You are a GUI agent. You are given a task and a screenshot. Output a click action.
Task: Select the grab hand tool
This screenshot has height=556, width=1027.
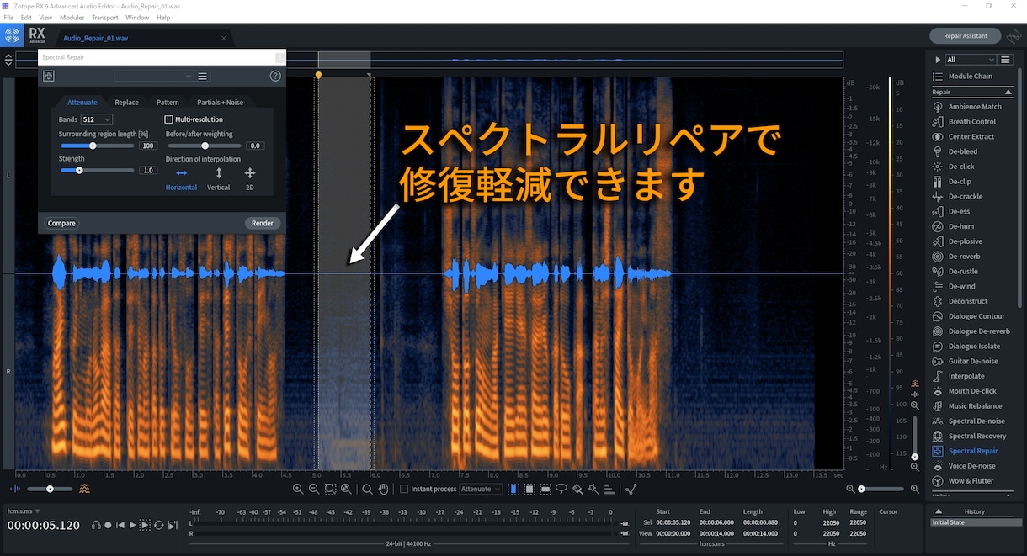click(x=383, y=489)
